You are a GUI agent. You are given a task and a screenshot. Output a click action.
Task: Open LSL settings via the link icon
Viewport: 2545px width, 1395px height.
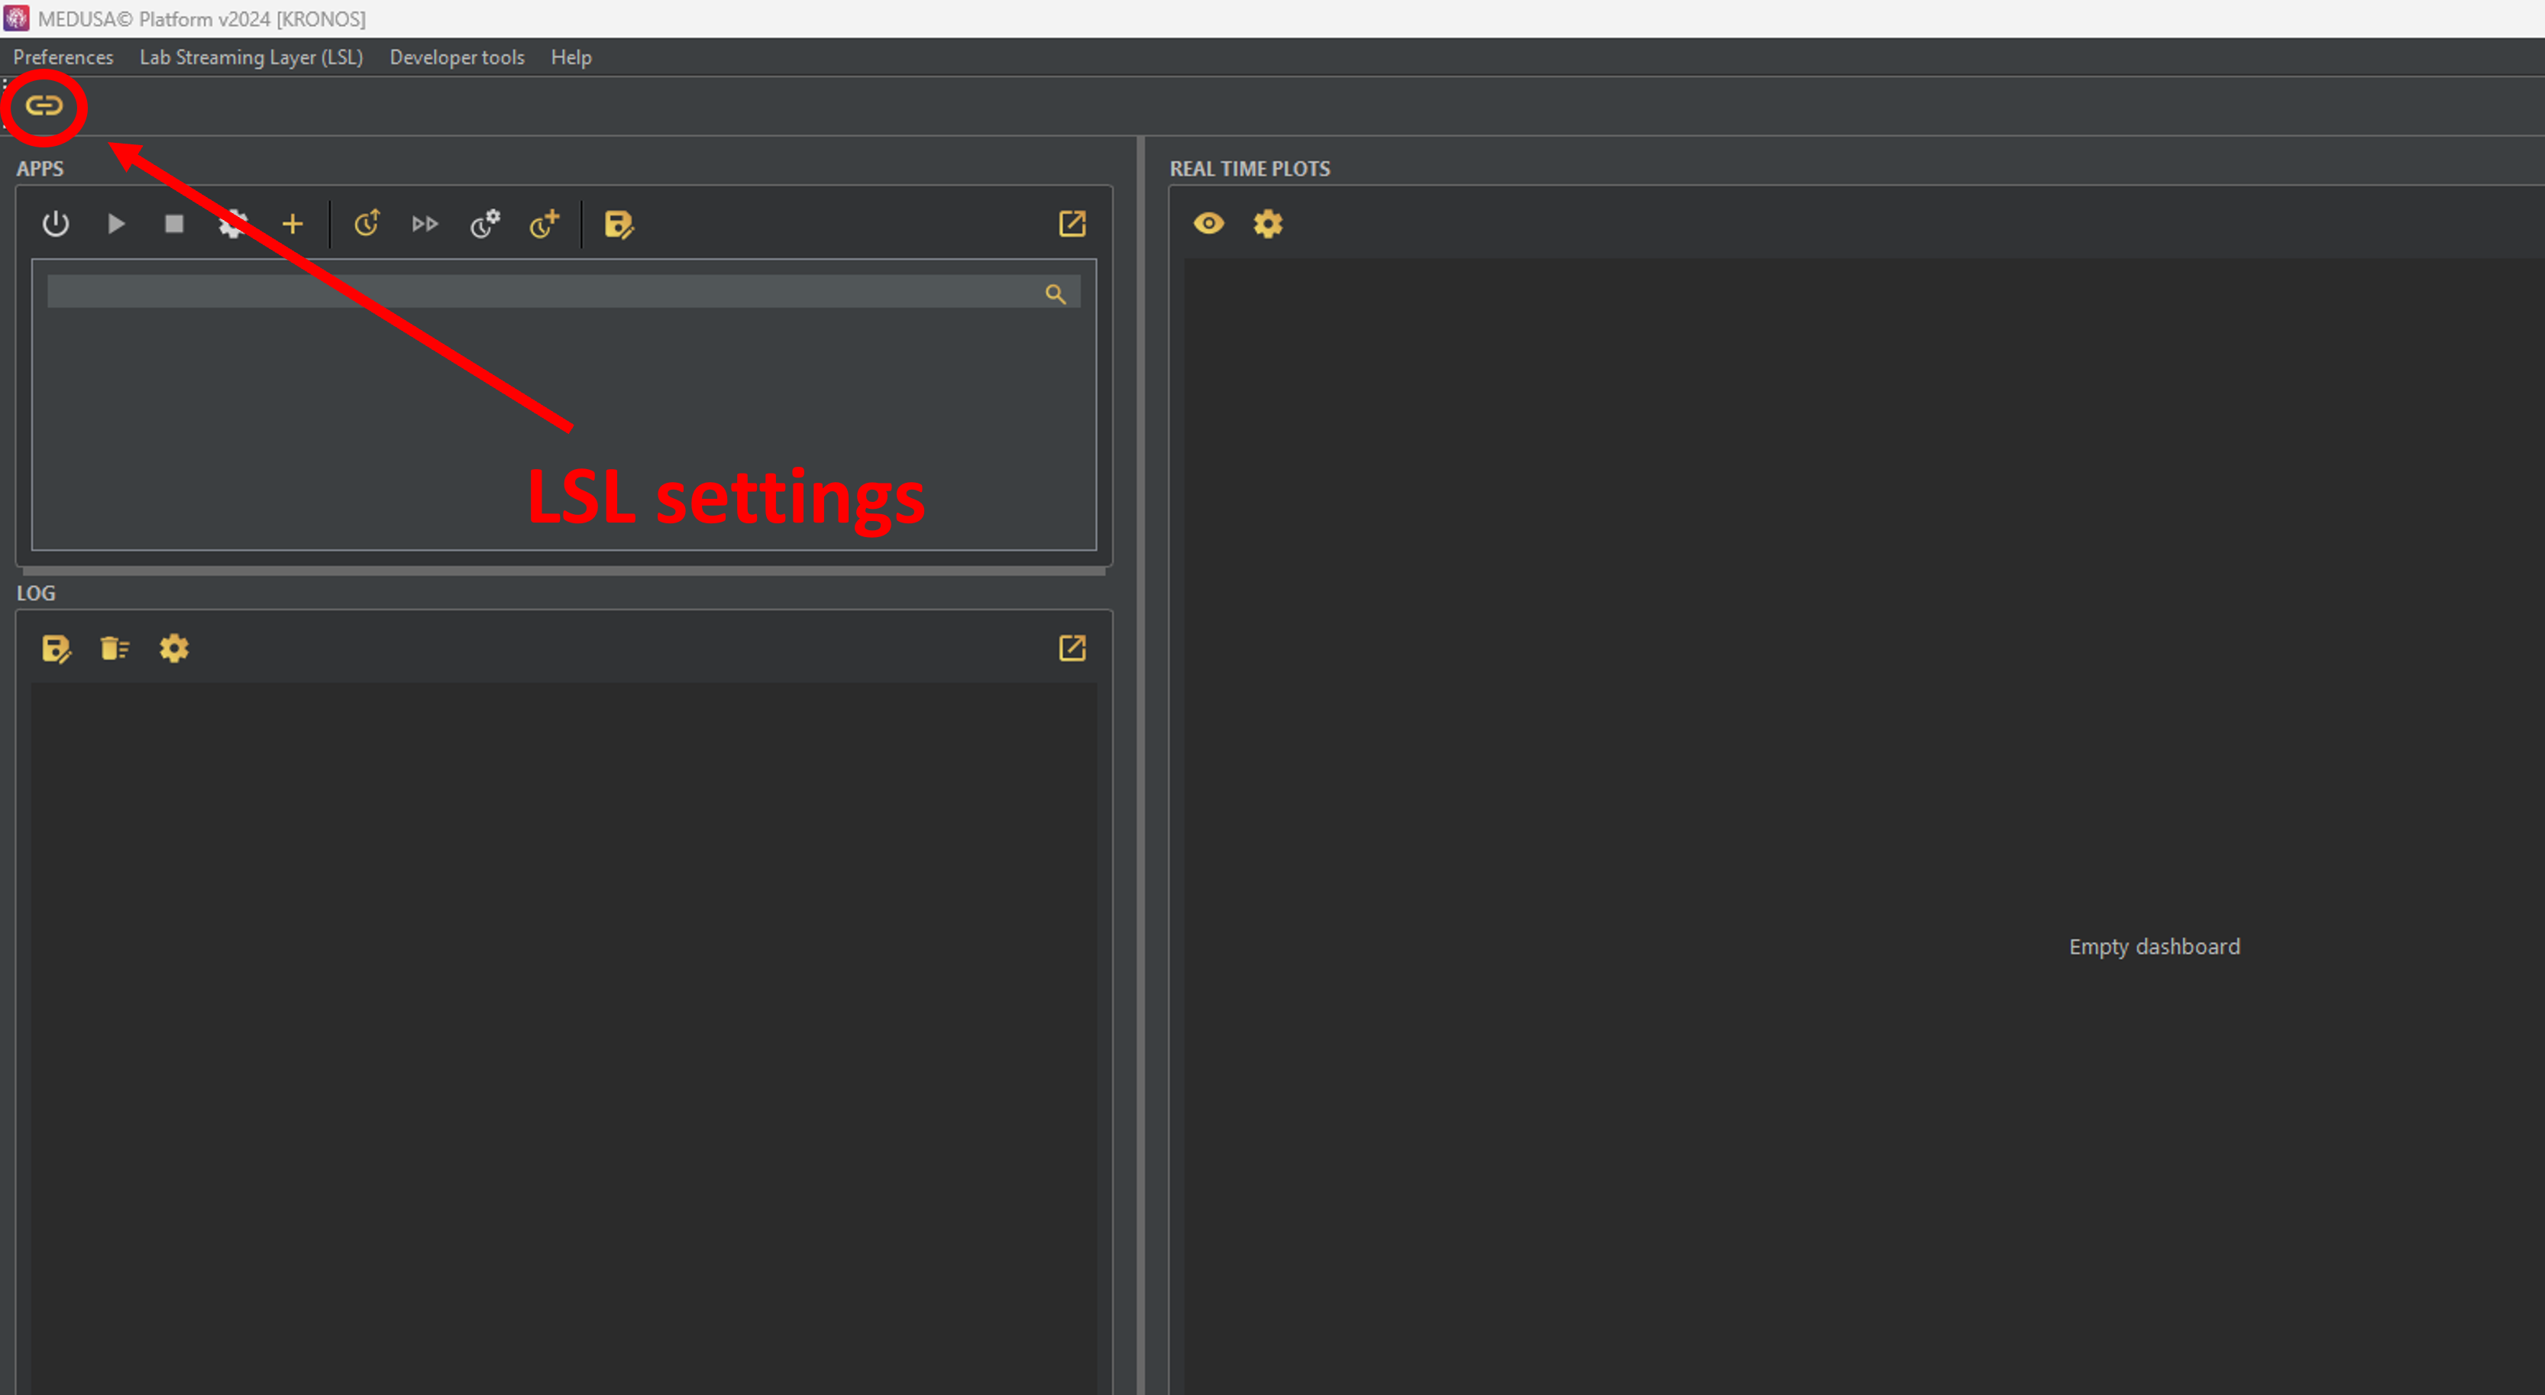[44, 105]
